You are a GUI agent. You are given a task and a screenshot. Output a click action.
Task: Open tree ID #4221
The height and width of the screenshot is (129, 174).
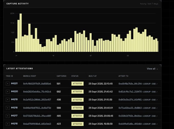pyautogui.click(x=14, y=84)
